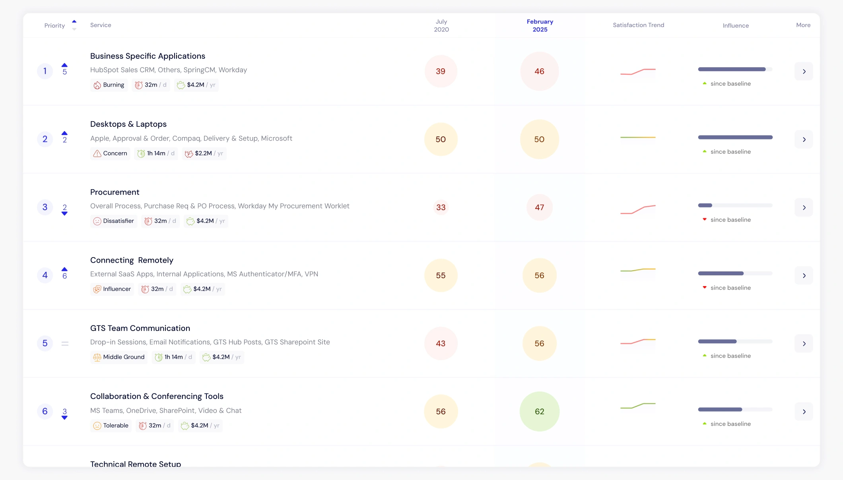
Task: Click equals rank indicator in GTS Team row
Action: point(65,343)
